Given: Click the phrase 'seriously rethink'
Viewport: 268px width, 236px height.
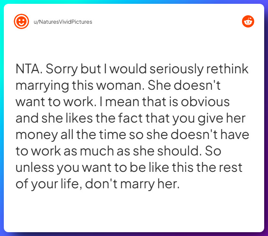Looking at the screenshot, I should click(199, 69).
